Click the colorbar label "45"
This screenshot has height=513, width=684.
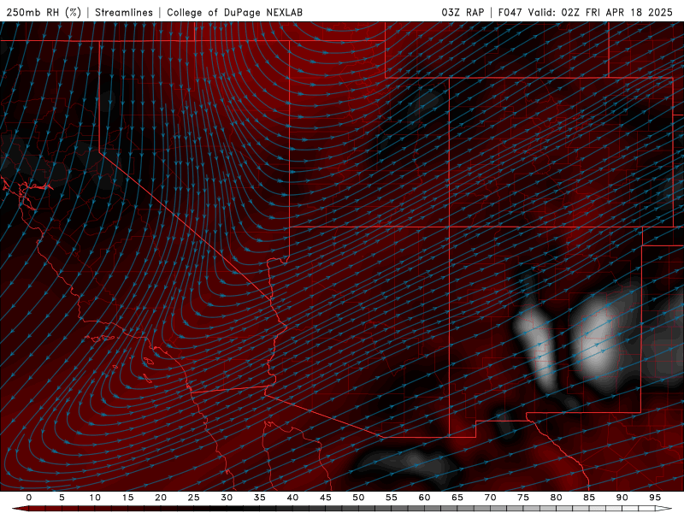click(326, 498)
